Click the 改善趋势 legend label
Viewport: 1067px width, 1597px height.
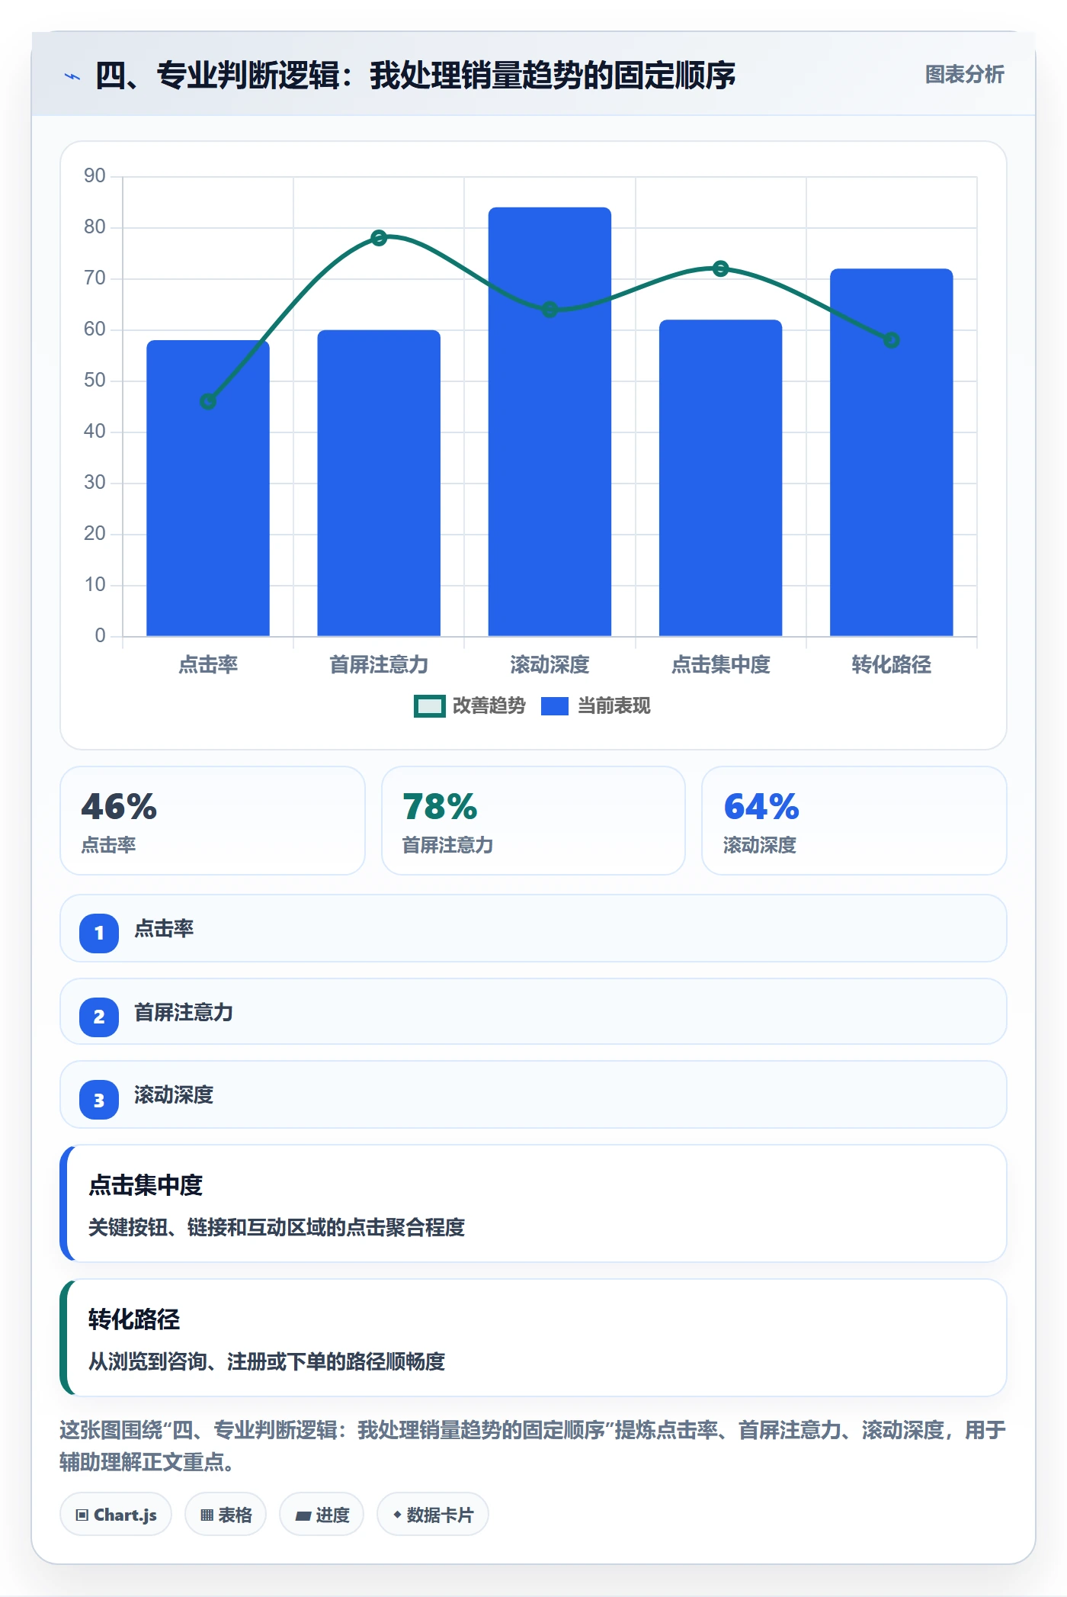(x=489, y=706)
